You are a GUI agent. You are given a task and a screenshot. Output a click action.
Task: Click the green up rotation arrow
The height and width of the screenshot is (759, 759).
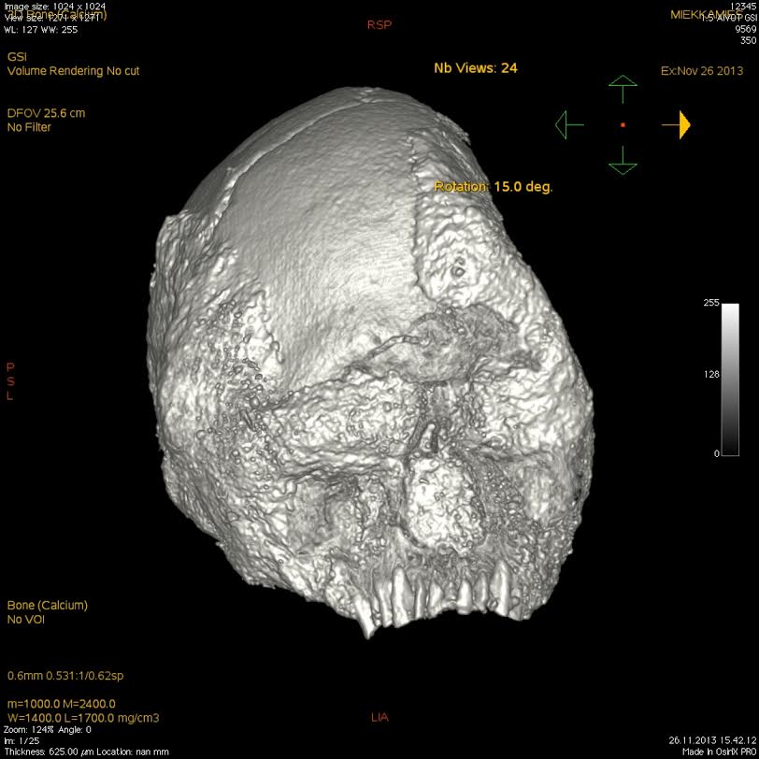[x=623, y=91]
